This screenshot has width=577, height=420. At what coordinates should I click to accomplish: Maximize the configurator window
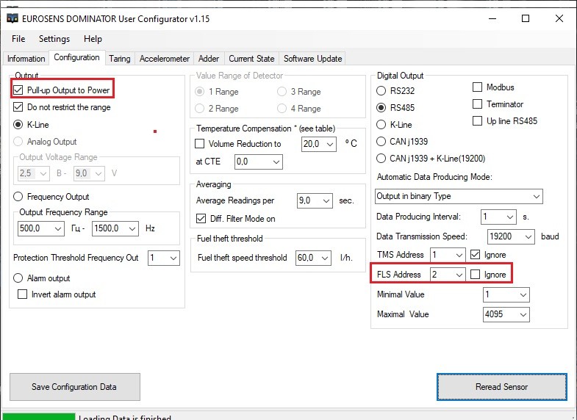click(526, 18)
